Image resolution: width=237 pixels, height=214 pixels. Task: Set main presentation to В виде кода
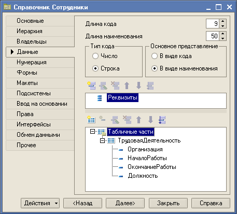(155, 56)
